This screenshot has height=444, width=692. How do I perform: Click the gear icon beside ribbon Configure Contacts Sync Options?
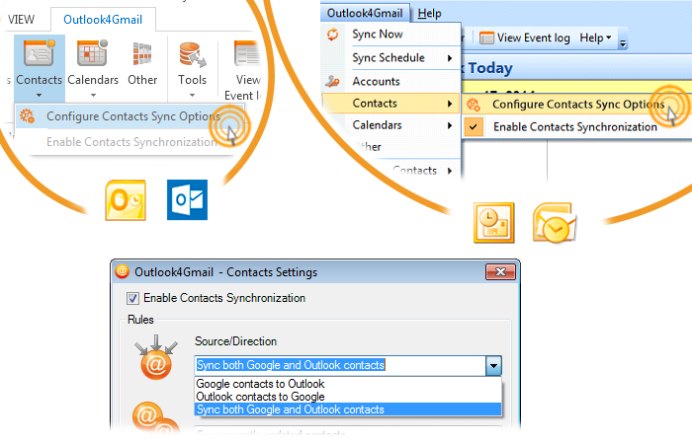click(28, 116)
